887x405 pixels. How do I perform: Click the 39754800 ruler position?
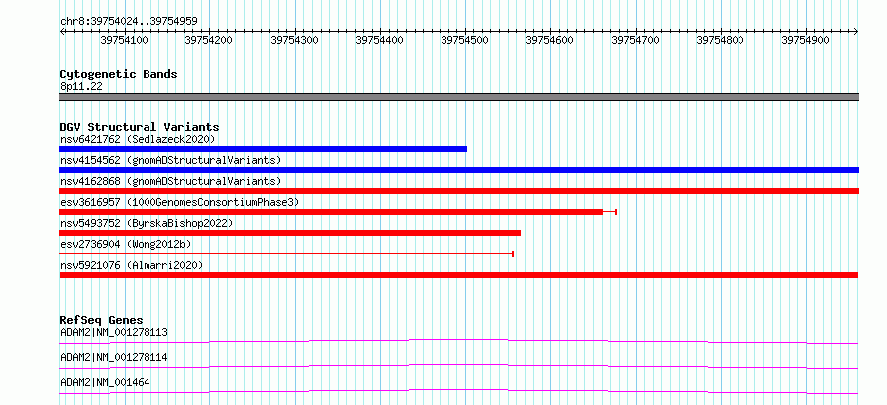coord(721,40)
